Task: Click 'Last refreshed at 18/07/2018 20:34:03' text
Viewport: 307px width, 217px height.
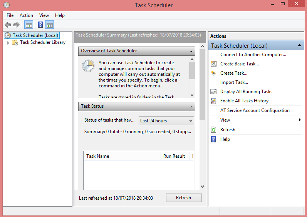Action: pyautogui.click(x=116, y=198)
